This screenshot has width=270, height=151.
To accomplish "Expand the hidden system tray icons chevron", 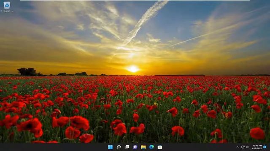I will [x=238, y=147].
